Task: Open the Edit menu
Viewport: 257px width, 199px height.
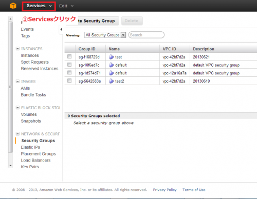Action: coord(66,6)
